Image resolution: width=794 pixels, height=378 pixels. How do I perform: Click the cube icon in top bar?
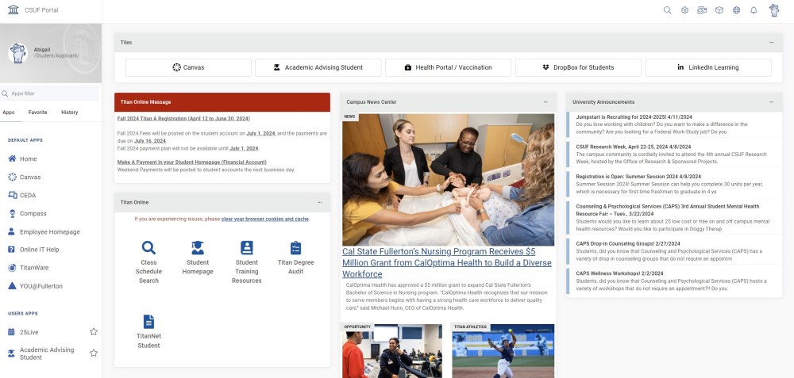[719, 10]
